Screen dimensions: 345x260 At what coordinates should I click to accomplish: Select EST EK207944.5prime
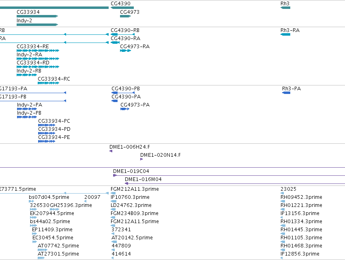pos(52,213)
